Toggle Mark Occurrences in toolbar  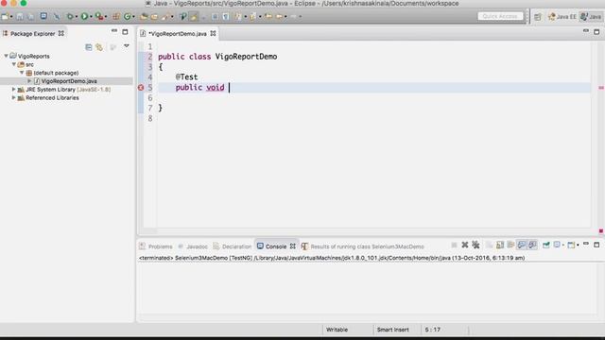click(194, 17)
